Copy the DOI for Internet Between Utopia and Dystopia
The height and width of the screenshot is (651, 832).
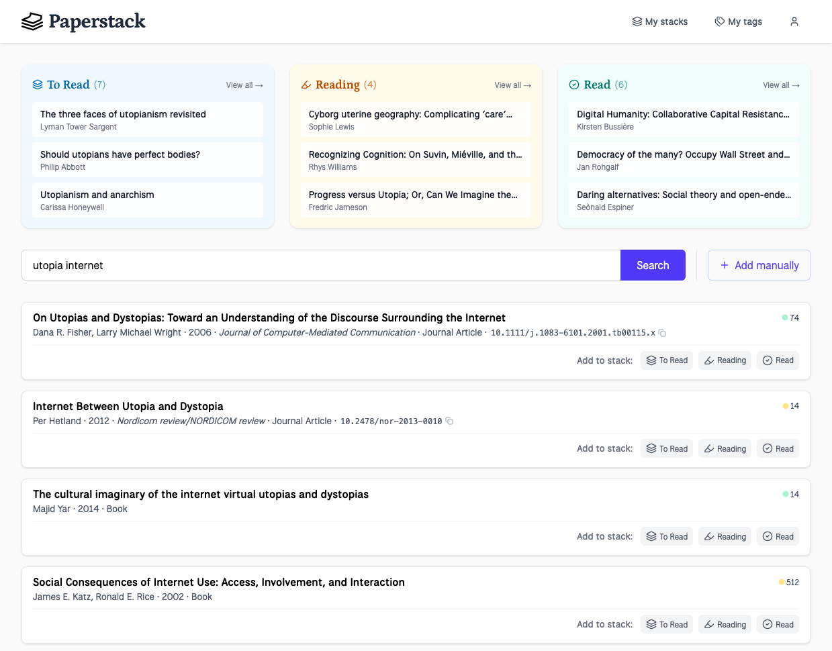coord(449,421)
